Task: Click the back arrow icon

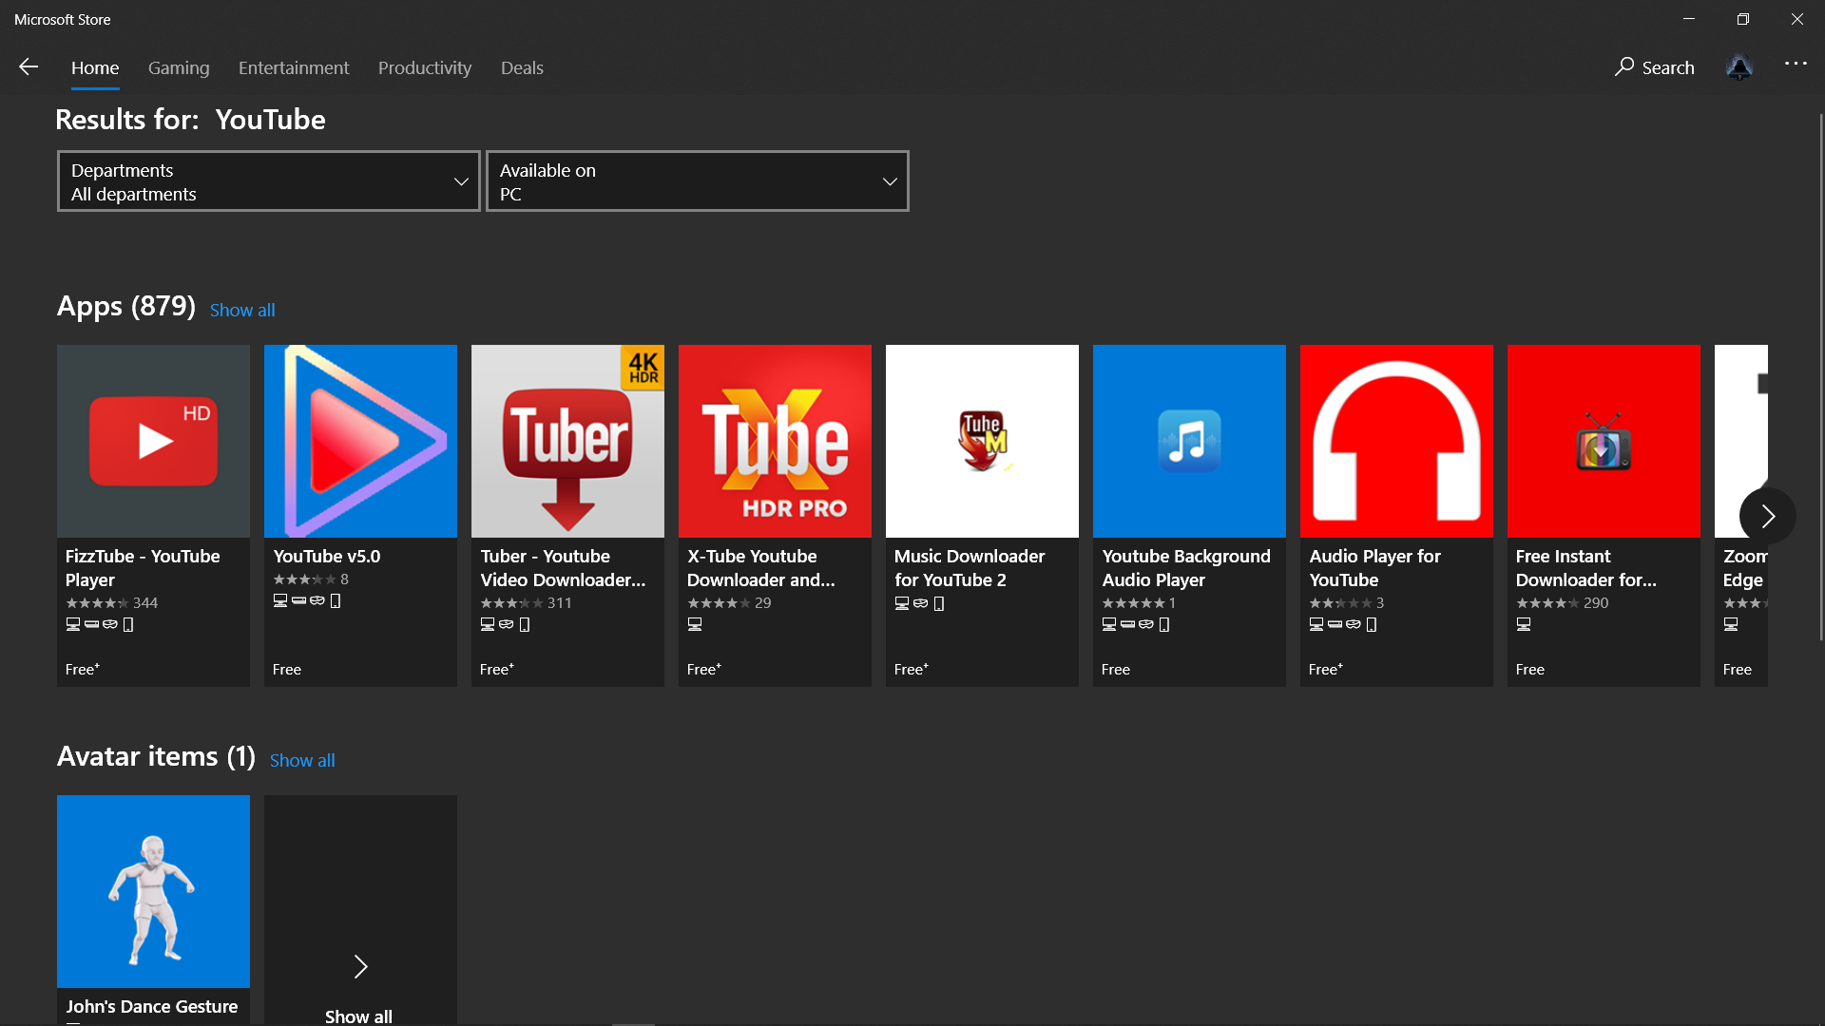Action: click(29, 66)
